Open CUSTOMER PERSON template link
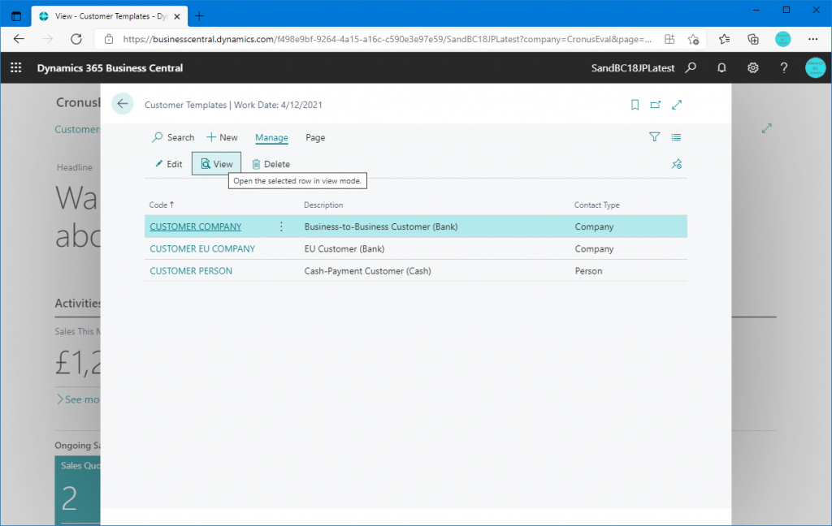Screen dimensions: 832x526 coord(190,271)
